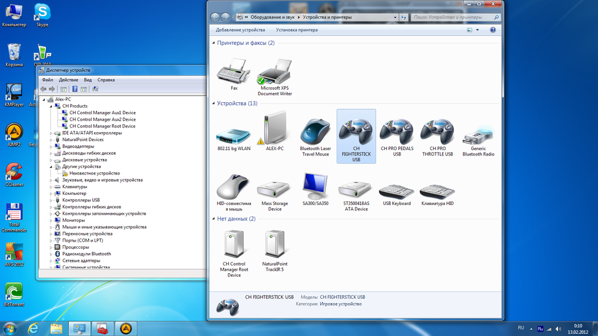598x336 pixels.
Task: Collapse the Устройства (13) group
Action: coord(213,103)
